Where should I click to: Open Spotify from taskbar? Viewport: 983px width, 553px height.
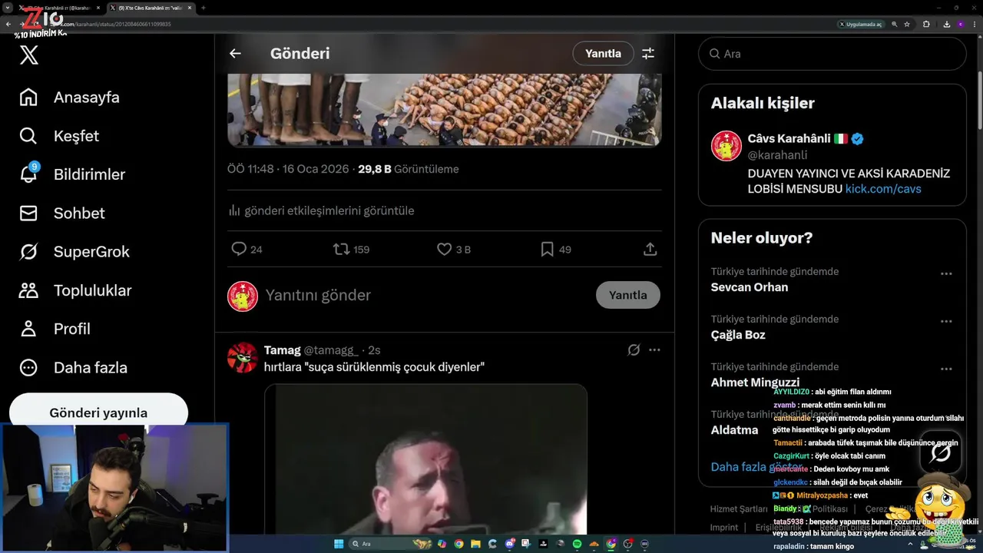tap(577, 544)
